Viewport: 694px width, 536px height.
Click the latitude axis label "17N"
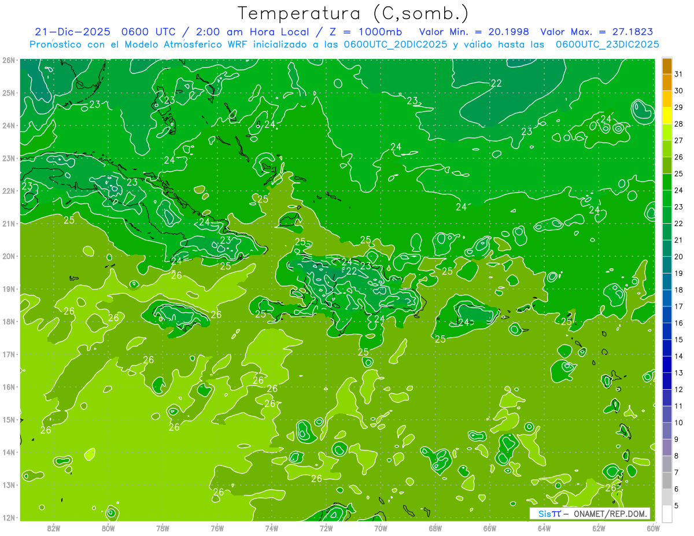point(9,354)
